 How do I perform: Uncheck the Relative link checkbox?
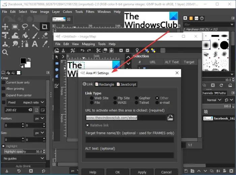tap(87, 125)
